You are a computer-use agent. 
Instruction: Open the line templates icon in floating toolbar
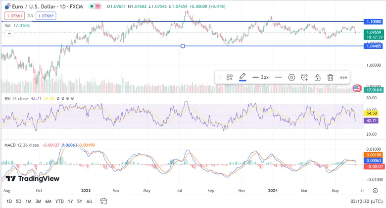point(230,78)
